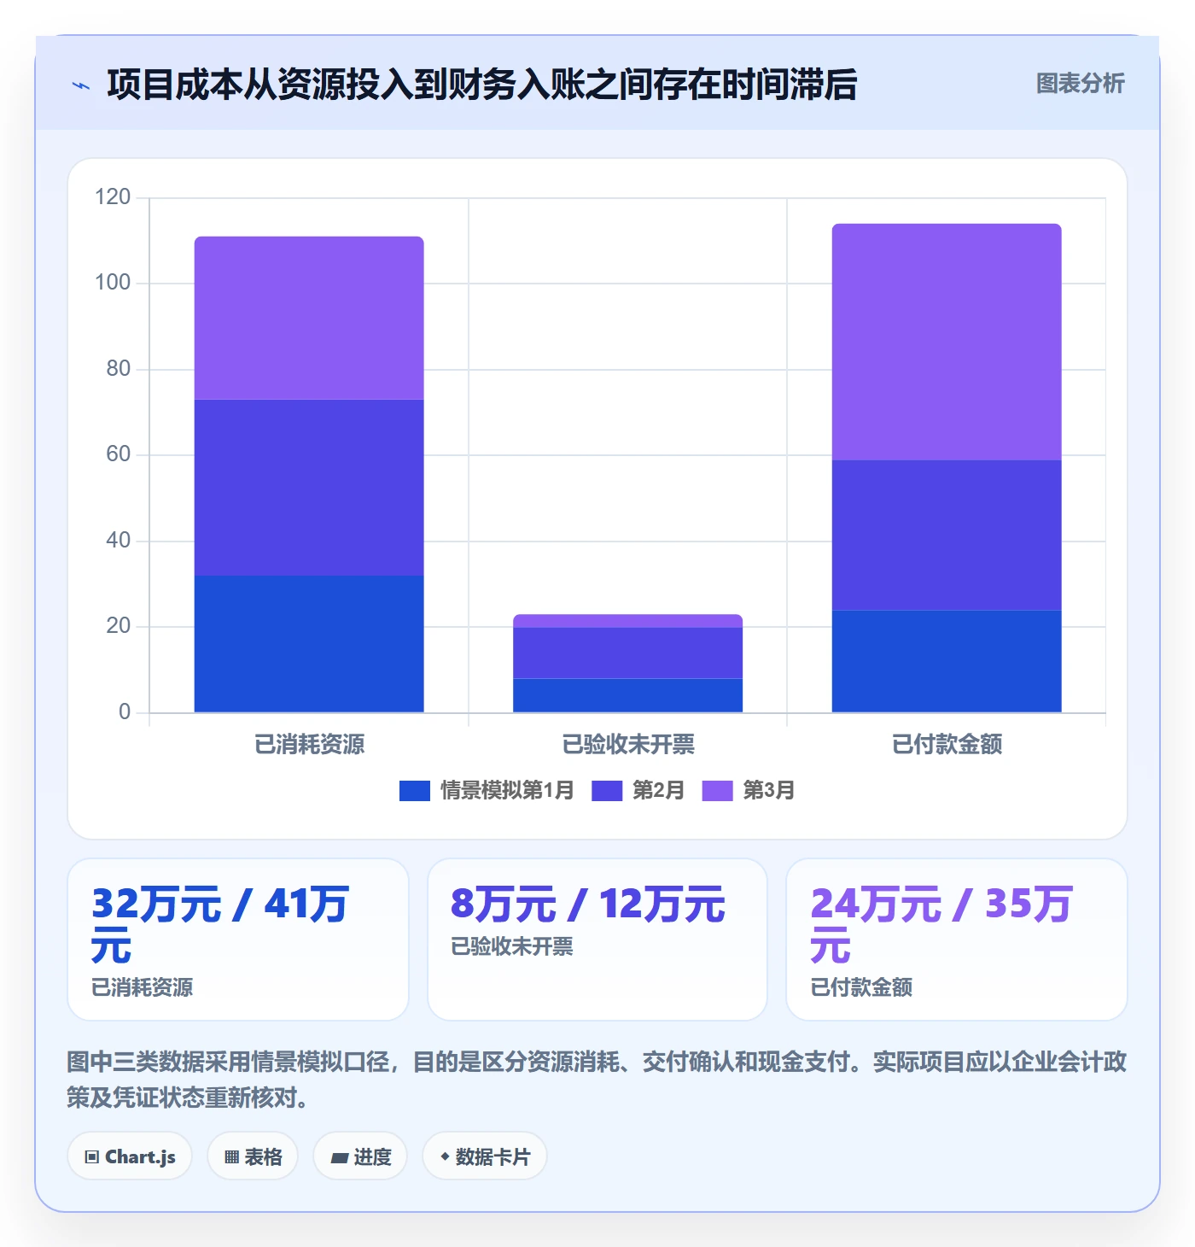Click the 已消耗资源 x-axis label

point(309,744)
